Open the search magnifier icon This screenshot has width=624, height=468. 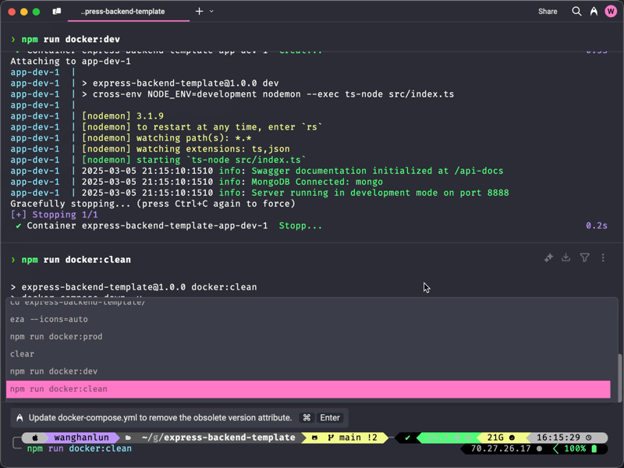point(576,11)
